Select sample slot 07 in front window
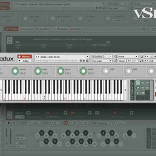This screenshot has width=156, height=156. click(x=138, y=93)
